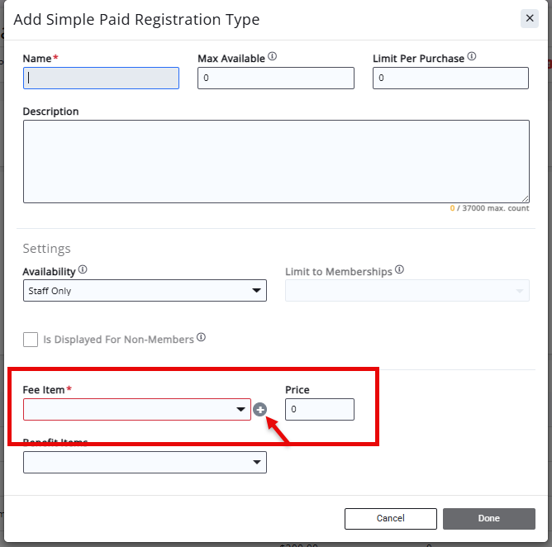Click inside the Description text area
This screenshot has width=552, height=547.
[276, 162]
